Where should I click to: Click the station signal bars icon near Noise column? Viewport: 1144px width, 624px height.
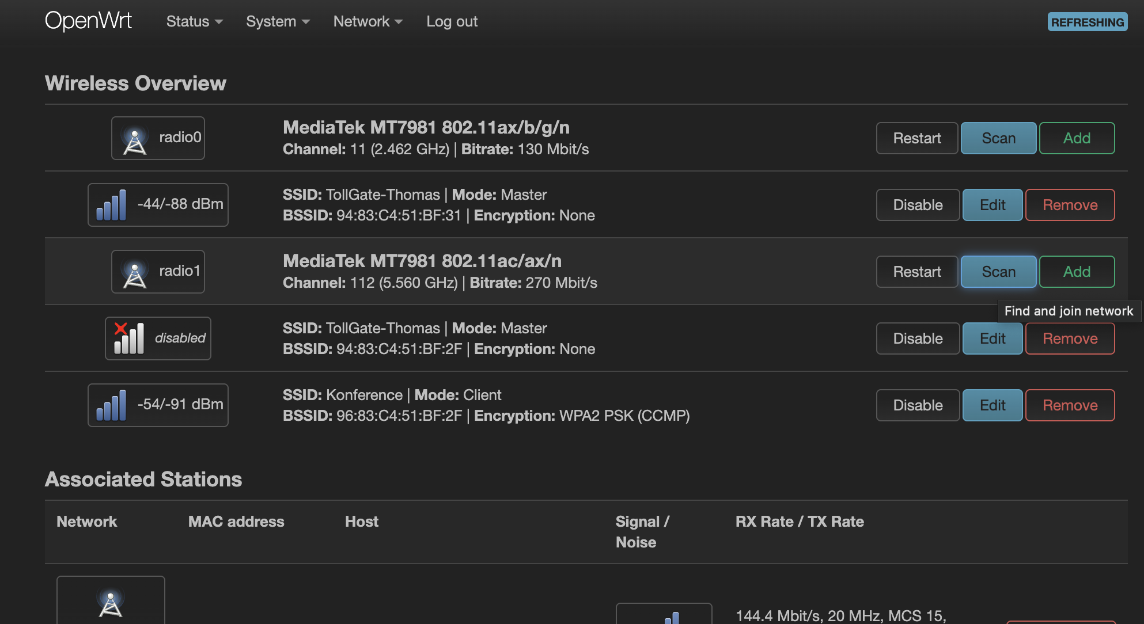point(672,618)
